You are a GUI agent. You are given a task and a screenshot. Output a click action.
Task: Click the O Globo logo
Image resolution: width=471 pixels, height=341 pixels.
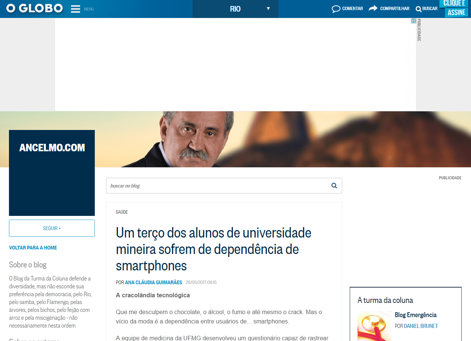coord(34,9)
